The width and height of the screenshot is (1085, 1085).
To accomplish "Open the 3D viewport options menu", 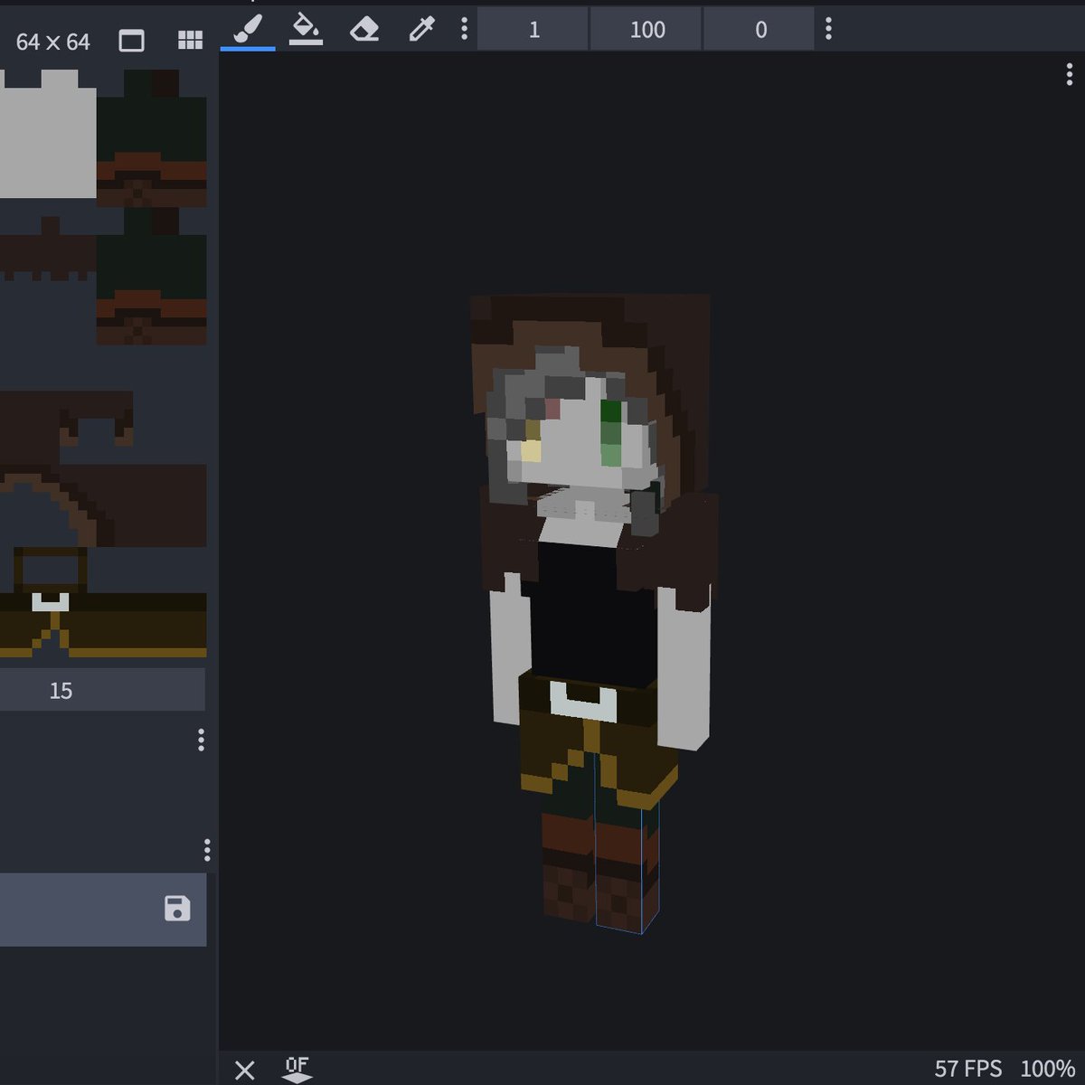I will coord(1070,75).
